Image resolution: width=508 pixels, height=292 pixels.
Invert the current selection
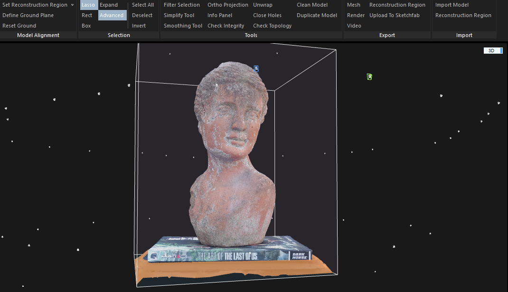138,25
